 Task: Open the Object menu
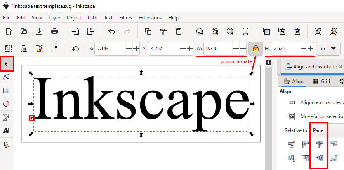(74, 18)
